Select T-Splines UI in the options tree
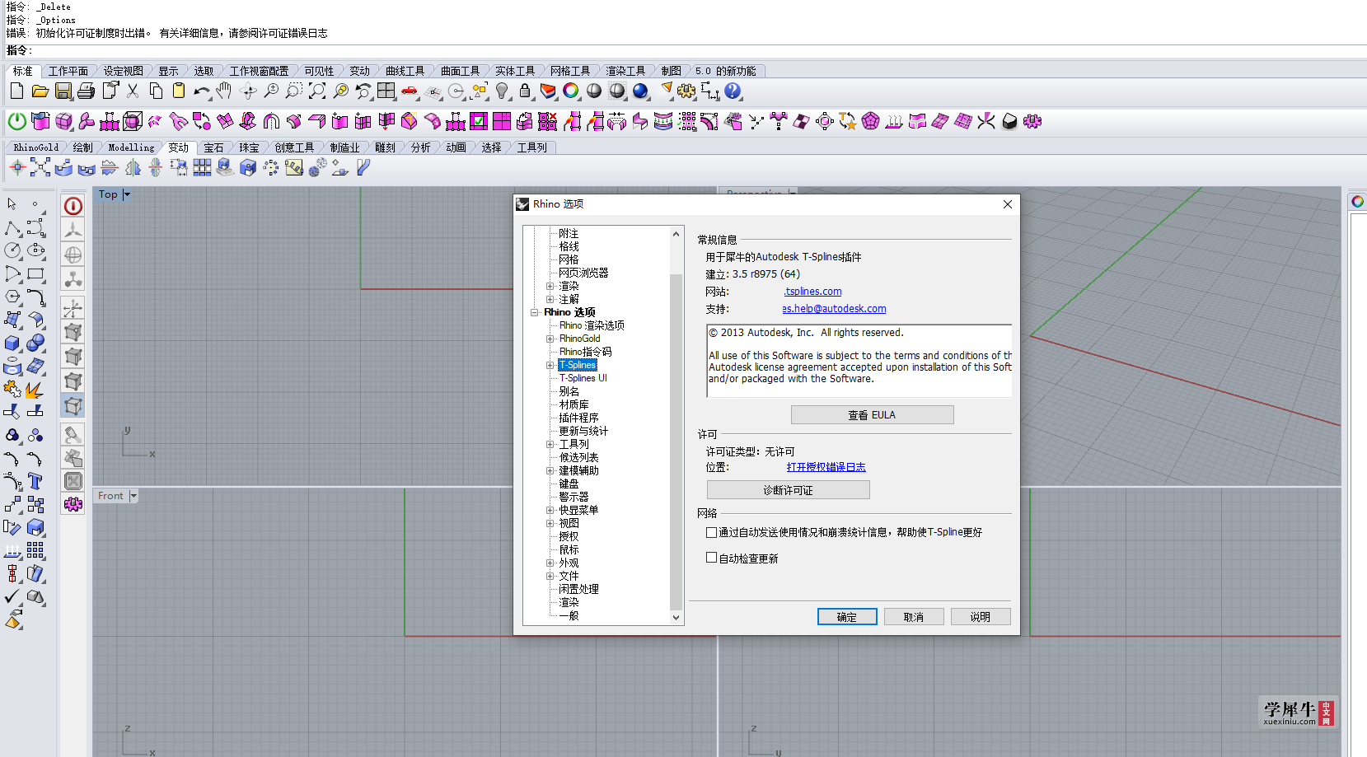This screenshot has width=1367, height=757. pos(583,378)
